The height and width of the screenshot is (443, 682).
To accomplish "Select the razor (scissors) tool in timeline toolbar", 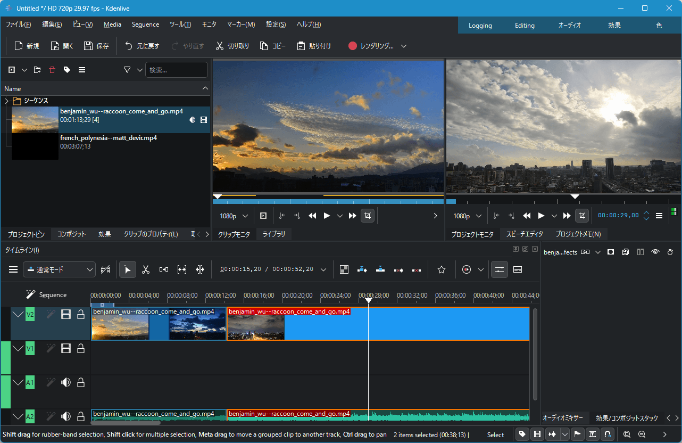I will pos(145,270).
